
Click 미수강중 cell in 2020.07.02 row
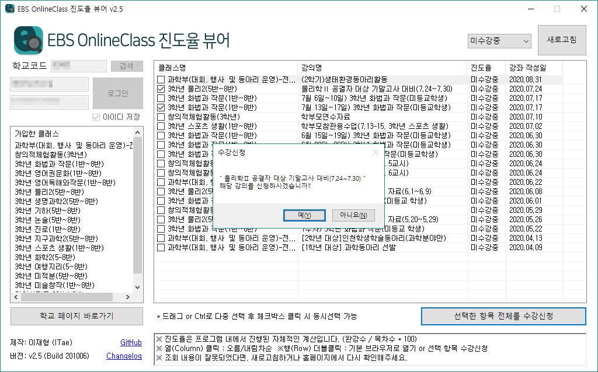pyautogui.click(x=484, y=126)
